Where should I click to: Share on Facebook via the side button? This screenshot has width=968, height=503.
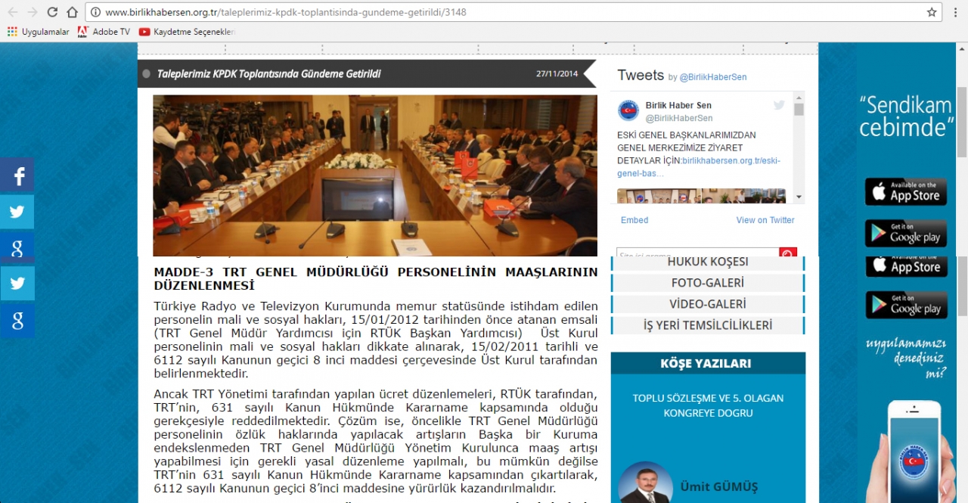coord(17,175)
